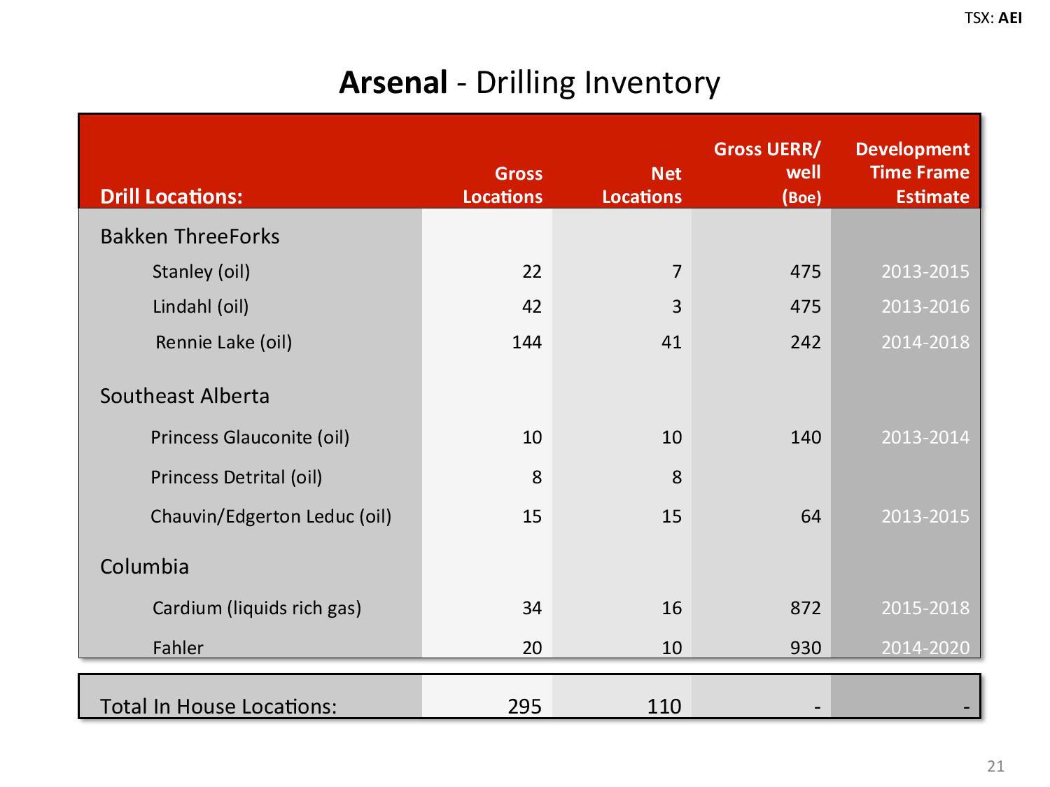Select the "Princess Detrital (oil)" row label
The image size is (1050, 787).
(x=237, y=477)
